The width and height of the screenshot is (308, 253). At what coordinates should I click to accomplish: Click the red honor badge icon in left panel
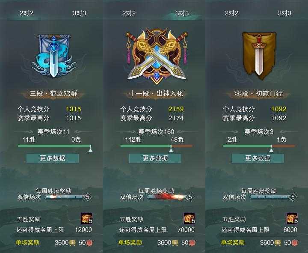(x=89, y=243)
